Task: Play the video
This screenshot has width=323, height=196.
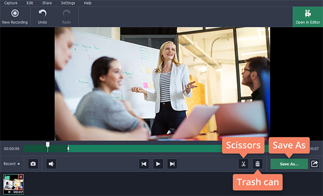Action: pos(158,164)
